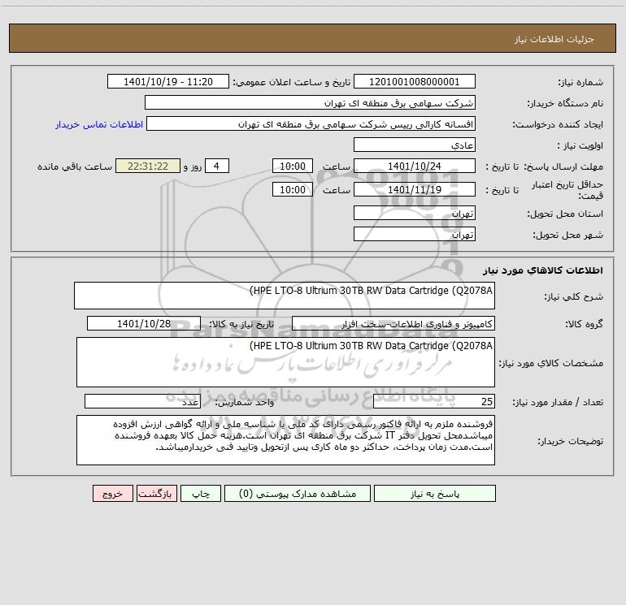626x605 pixels.
Task: Click the remaining time countdown 22:31:22
Action: (148, 166)
